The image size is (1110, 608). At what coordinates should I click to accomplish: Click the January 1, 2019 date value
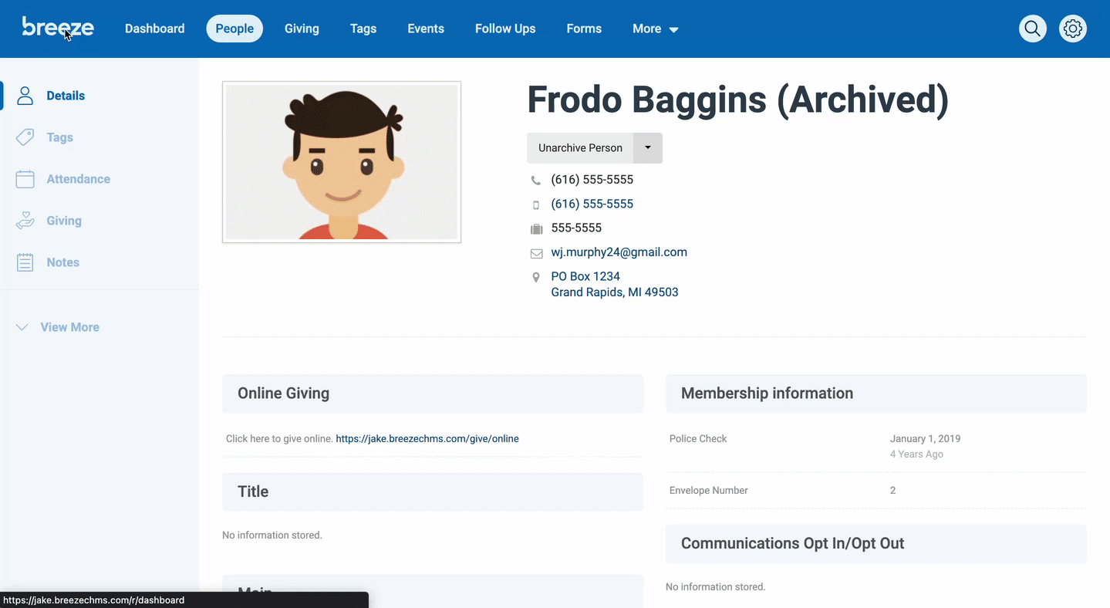pyautogui.click(x=925, y=438)
